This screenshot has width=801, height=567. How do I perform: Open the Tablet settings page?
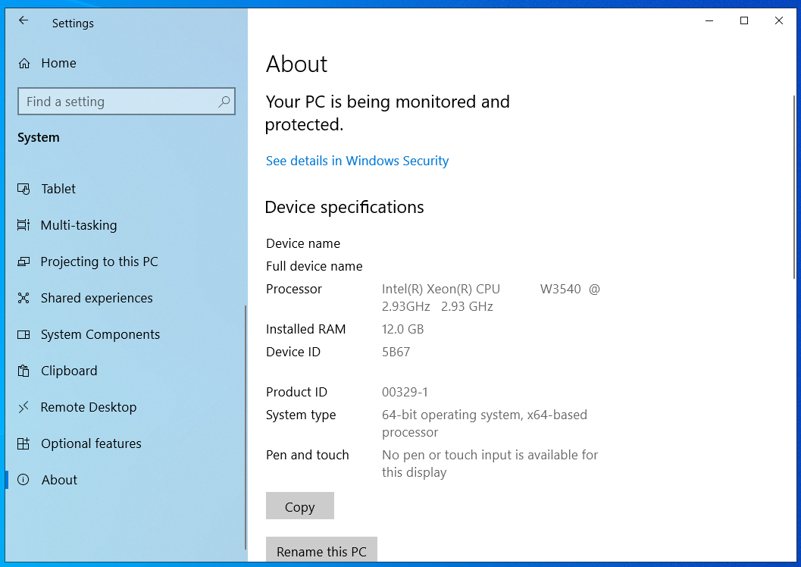point(126,189)
